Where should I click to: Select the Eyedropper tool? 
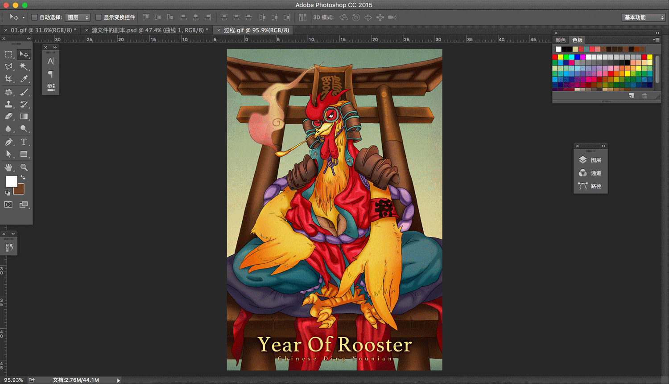point(24,79)
